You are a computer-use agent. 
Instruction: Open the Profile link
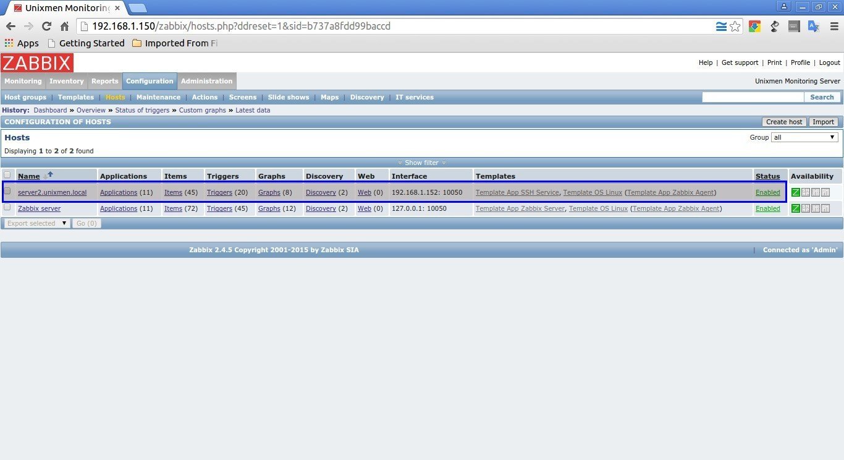click(x=800, y=62)
